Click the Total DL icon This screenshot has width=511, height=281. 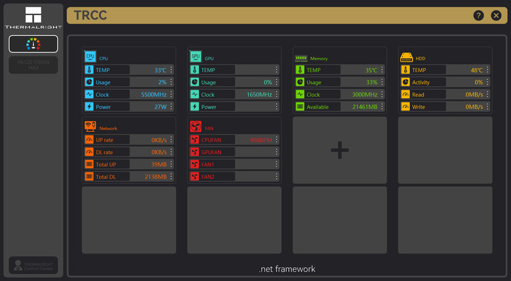(x=89, y=177)
